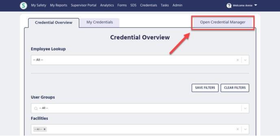The width and height of the screenshot is (280, 136).
Task: Expand the Employee Lookup dropdown chevron
Action: coord(245,60)
